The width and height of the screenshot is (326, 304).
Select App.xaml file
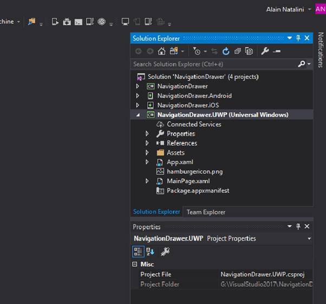click(180, 162)
